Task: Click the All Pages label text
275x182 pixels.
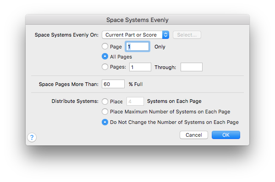Action: click(121, 57)
